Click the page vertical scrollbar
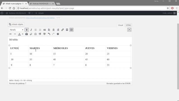This screenshot has height=101, width=179. (x=178, y=56)
